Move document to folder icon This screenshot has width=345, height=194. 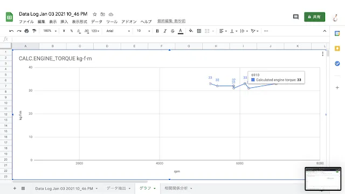(x=102, y=15)
